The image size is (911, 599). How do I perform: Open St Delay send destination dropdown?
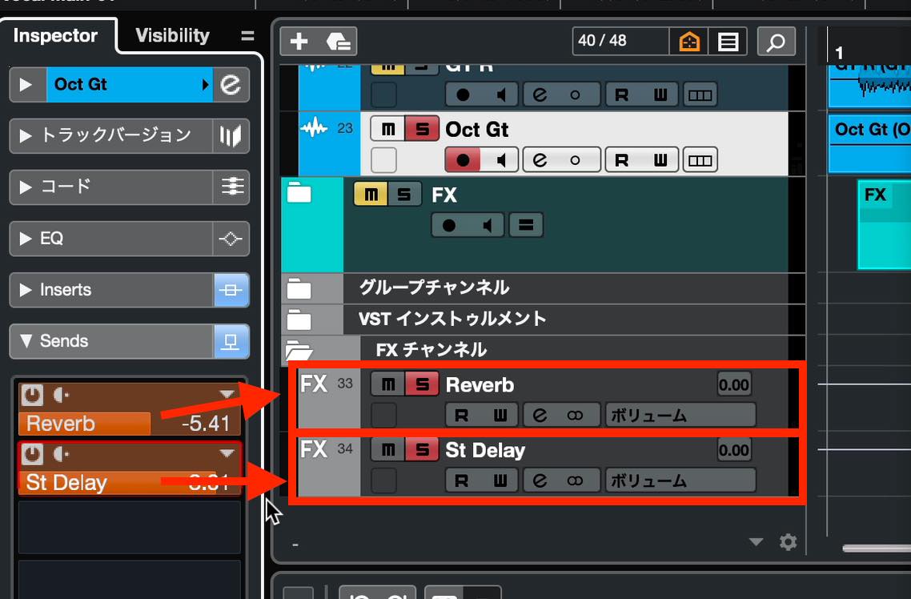coord(227,453)
